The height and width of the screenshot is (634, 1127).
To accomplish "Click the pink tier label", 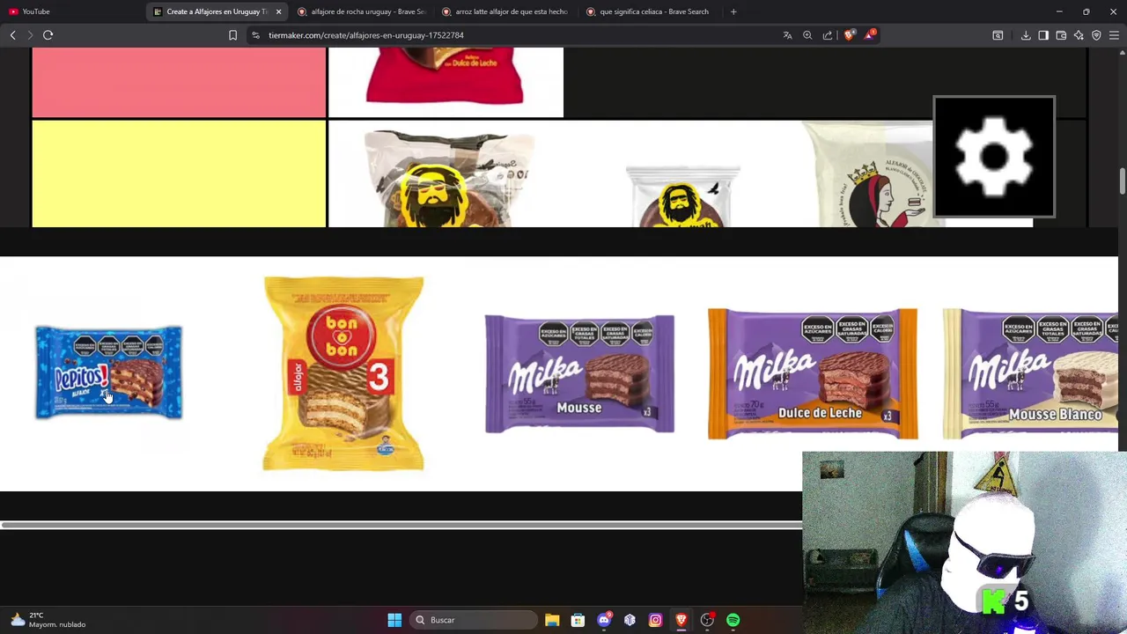I will tap(179, 82).
